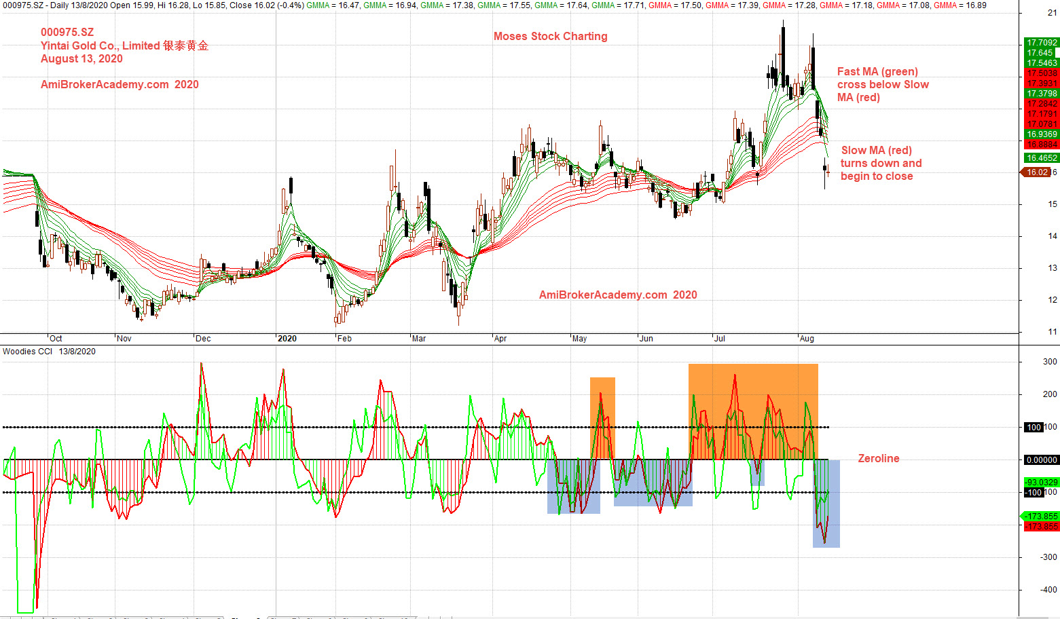This screenshot has width=1060, height=619.
Task: Click the 16.02 last price marker
Action: (x=1036, y=172)
